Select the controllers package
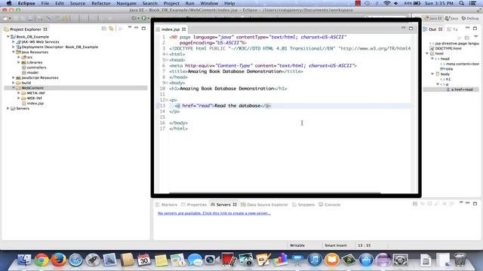The width and height of the screenshot is (483, 271). (x=36, y=68)
